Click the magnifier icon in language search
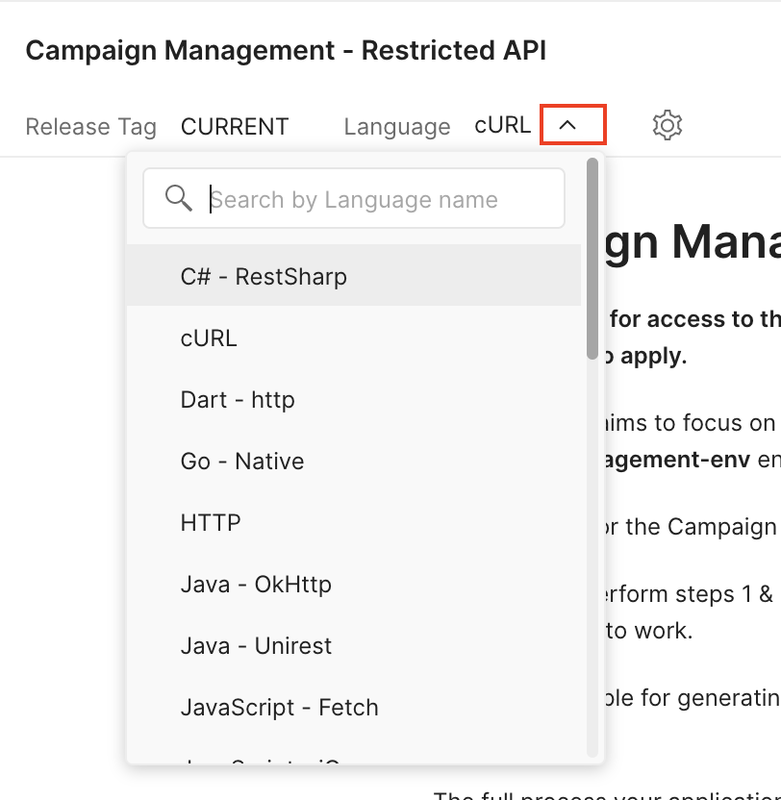This screenshot has width=781, height=800. tap(179, 198)
